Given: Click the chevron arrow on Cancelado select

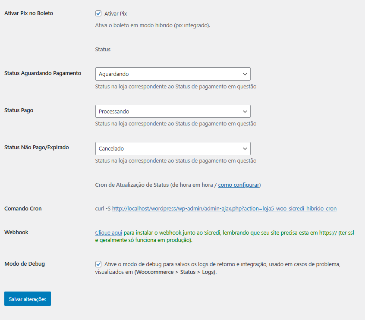Looking at the screenshot, I should [245, 148].
